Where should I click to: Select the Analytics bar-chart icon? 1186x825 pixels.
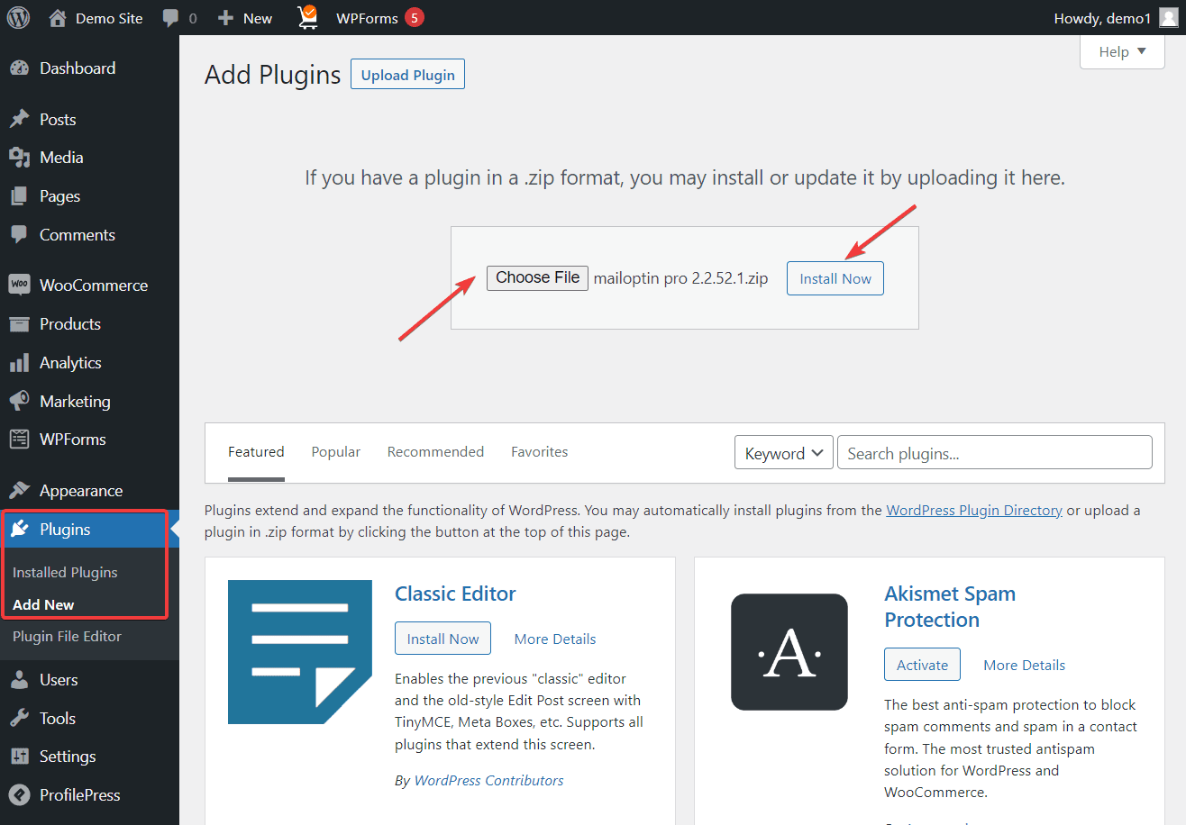click(x=19, y=362)
